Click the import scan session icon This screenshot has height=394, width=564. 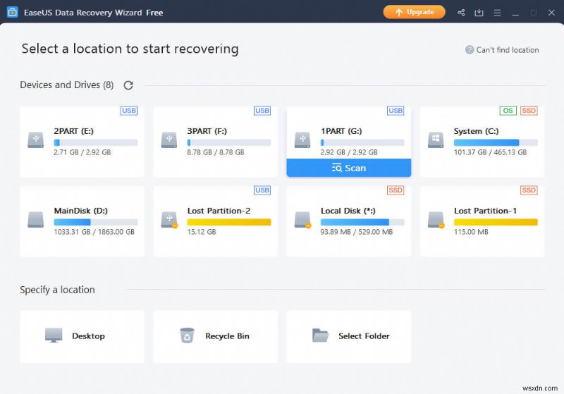[x=479, y=12]
